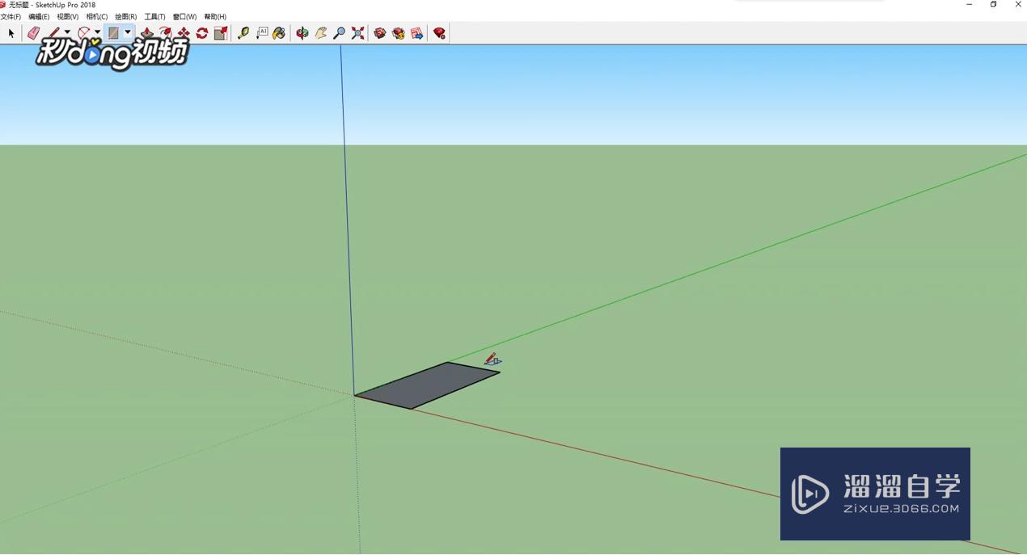The width and height of the screenshot is (1027, 555).
Task: Click the gray rectangle face in the model
Action: [x=428, y=385]
